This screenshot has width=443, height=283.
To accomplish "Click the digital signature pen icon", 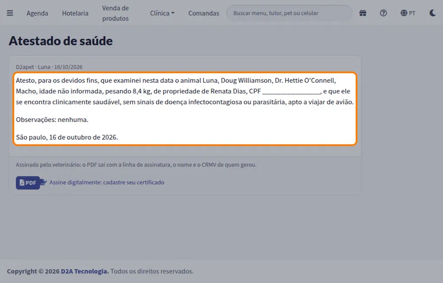I will coord(44,182).
